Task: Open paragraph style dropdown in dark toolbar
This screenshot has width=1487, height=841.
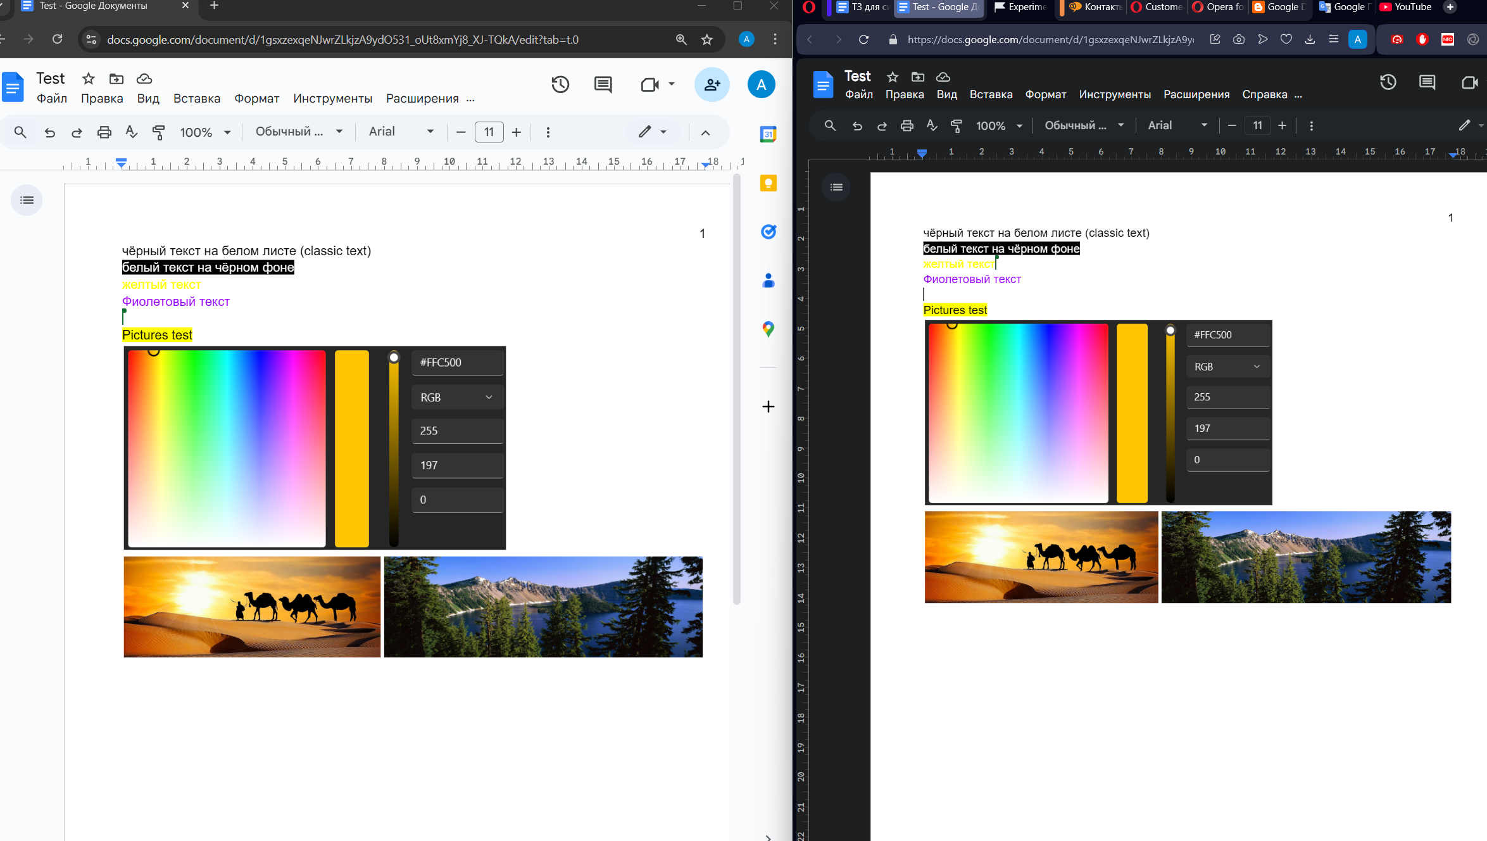Action: click(1084, 125)
